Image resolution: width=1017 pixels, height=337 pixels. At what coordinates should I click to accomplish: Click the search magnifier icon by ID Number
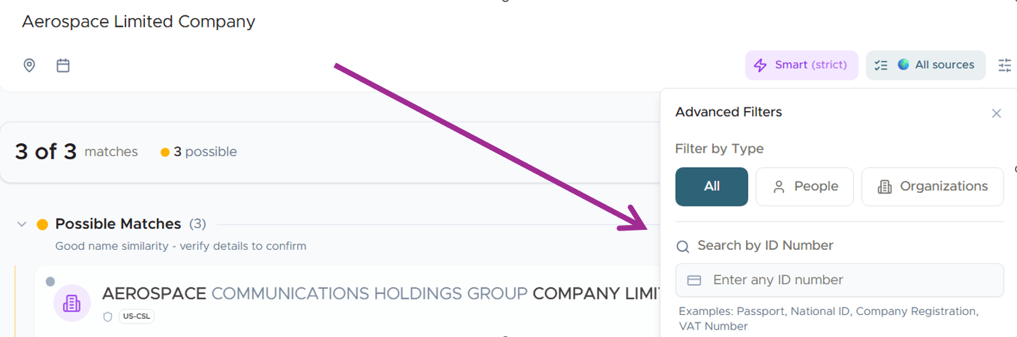pos(683,247)
